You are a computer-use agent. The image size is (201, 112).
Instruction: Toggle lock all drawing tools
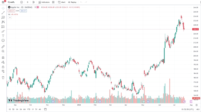click(x=3, y=67)
